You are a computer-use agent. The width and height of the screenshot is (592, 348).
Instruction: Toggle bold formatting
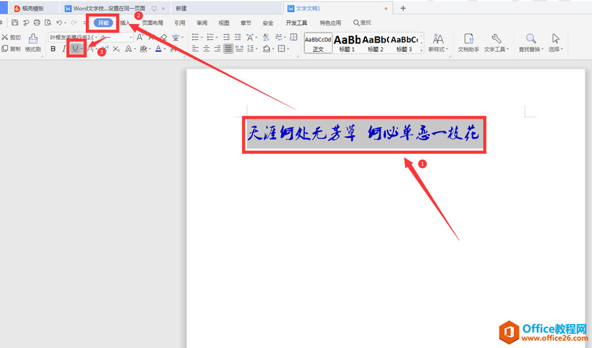(x=53, y=48)
